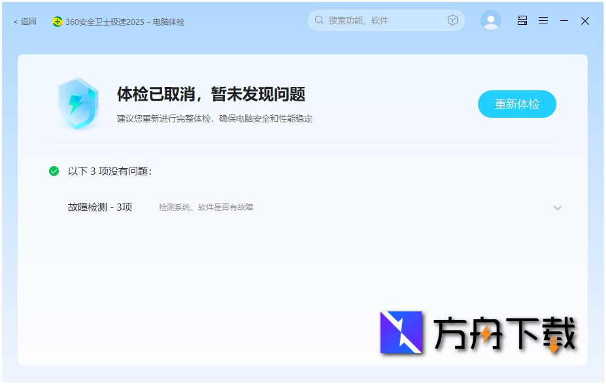Open the user avatar profile icon
The width and height of the screenshot is (606, 384).
pos(490,20)
